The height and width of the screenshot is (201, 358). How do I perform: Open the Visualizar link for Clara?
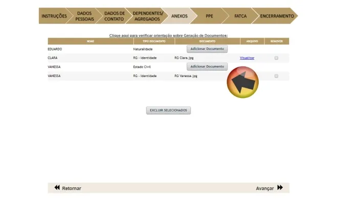click(x=247, y=58)
